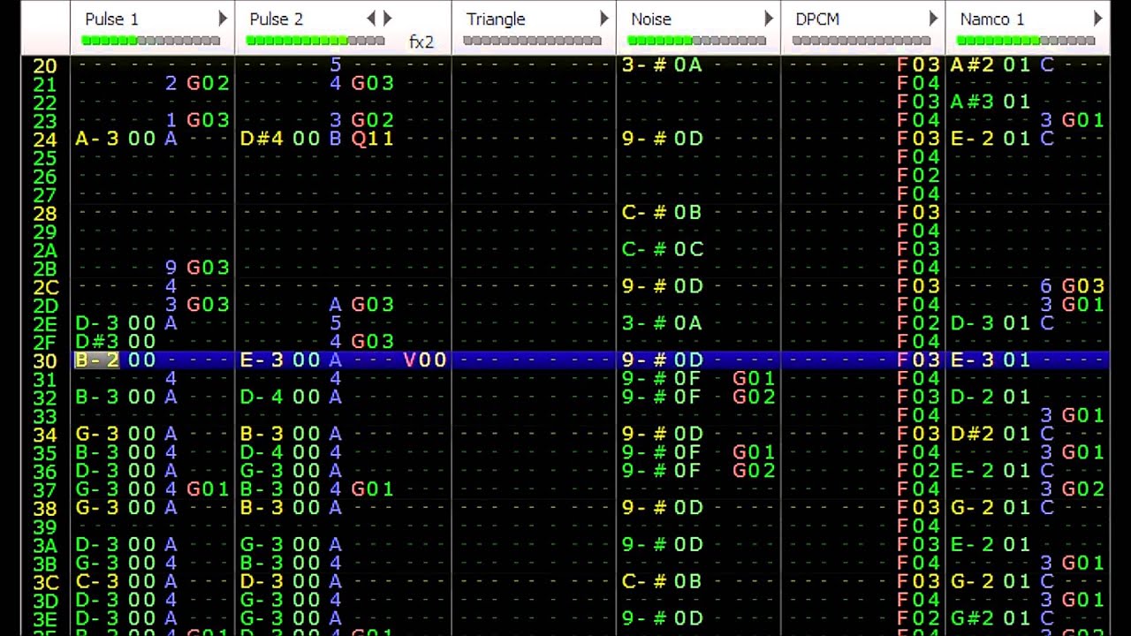
Task: Select G03 effect in Pulse 1 row 2B
Action: click(208, 268)
